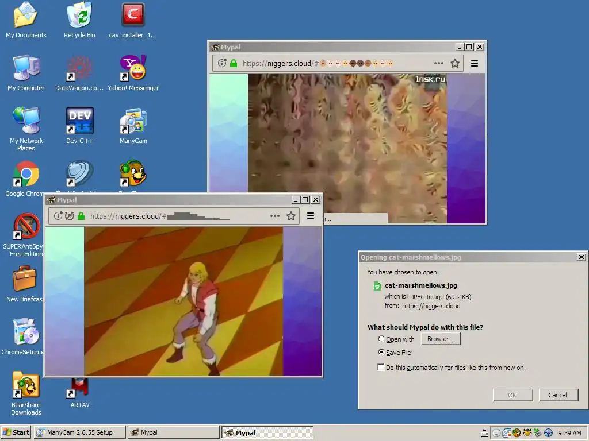The height and width of the screenshot is (441, 589).
Task: Click the address bar in the back Mypal window
Action: [338, 63]
